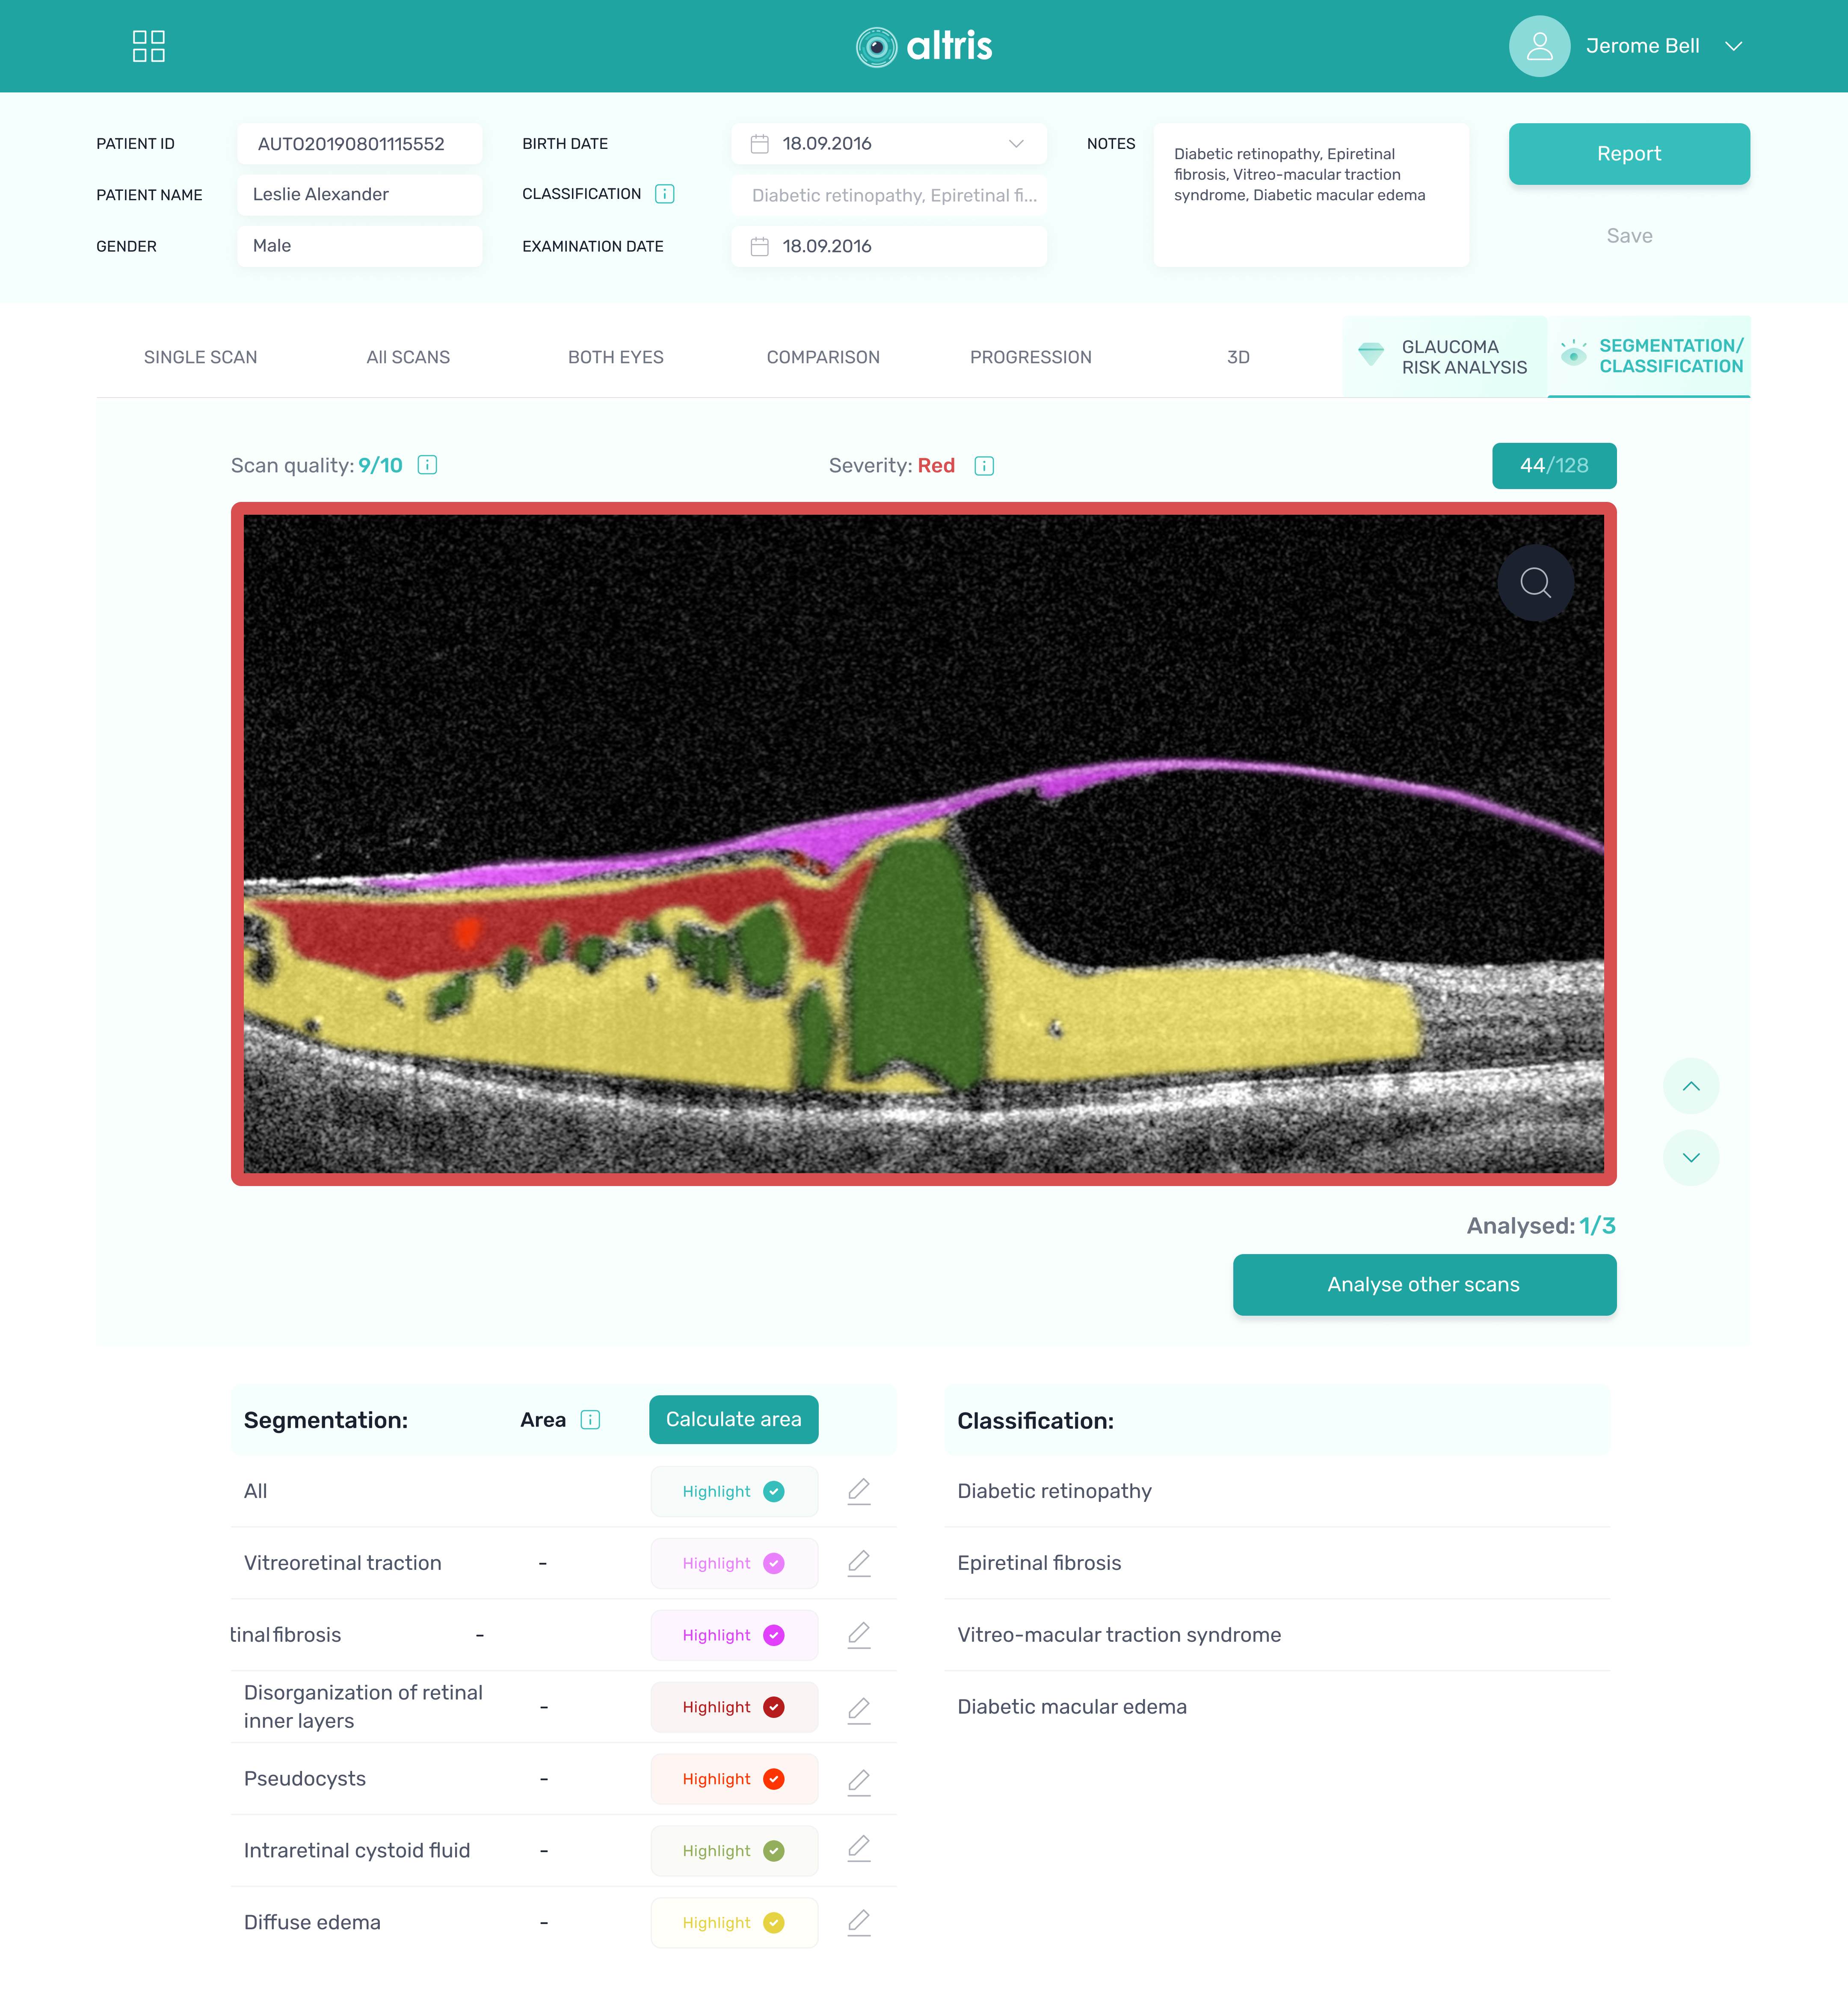The image size is (1848, 2014).
Task: Open the Progression tab
Action: click(1030, 357)
